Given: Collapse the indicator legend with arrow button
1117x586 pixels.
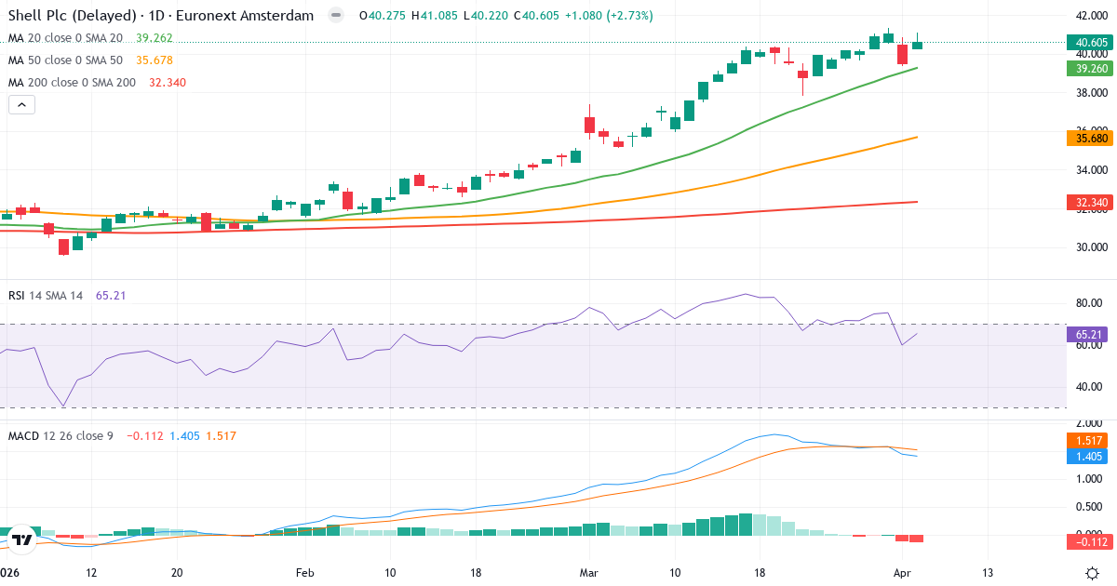Looking at the screenshot, I should click(21, 105).
